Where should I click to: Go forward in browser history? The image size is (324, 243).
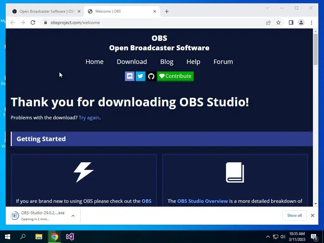point(23,22)
